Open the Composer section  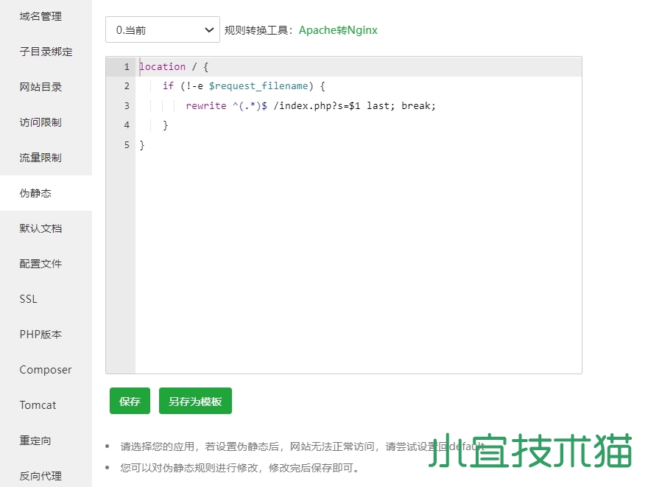pyautogui.click(x=46, y=370)
